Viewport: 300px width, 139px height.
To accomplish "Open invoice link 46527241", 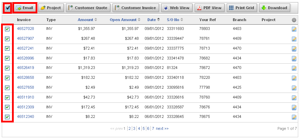I will click(25, 48).
